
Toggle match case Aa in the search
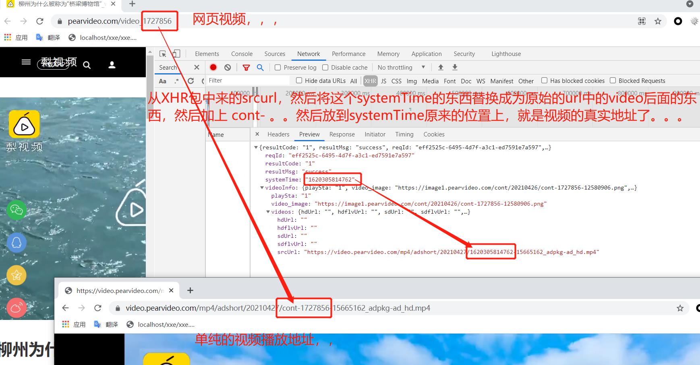coord(163,81)
